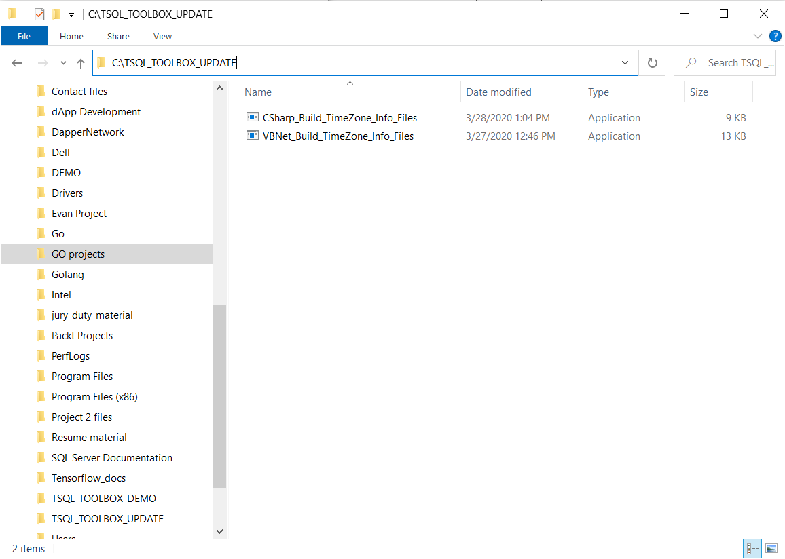Screen dimensions: 785x559
Task: Click the navigation pane scroll up arrow
Action: pyautogui.click(x=219, y=88)
